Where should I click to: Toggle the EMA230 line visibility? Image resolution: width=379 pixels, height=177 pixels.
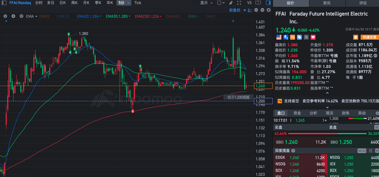(x=148, y=16)
